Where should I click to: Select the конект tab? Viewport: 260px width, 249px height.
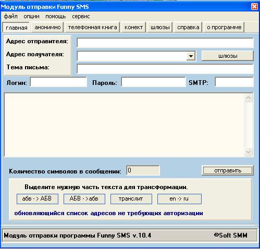coord(133,27)
